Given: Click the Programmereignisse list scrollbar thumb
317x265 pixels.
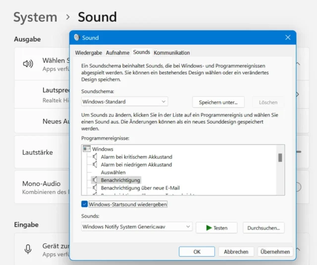Looking at the screenshot, I should pyautogui.click(x=280, y=158).
